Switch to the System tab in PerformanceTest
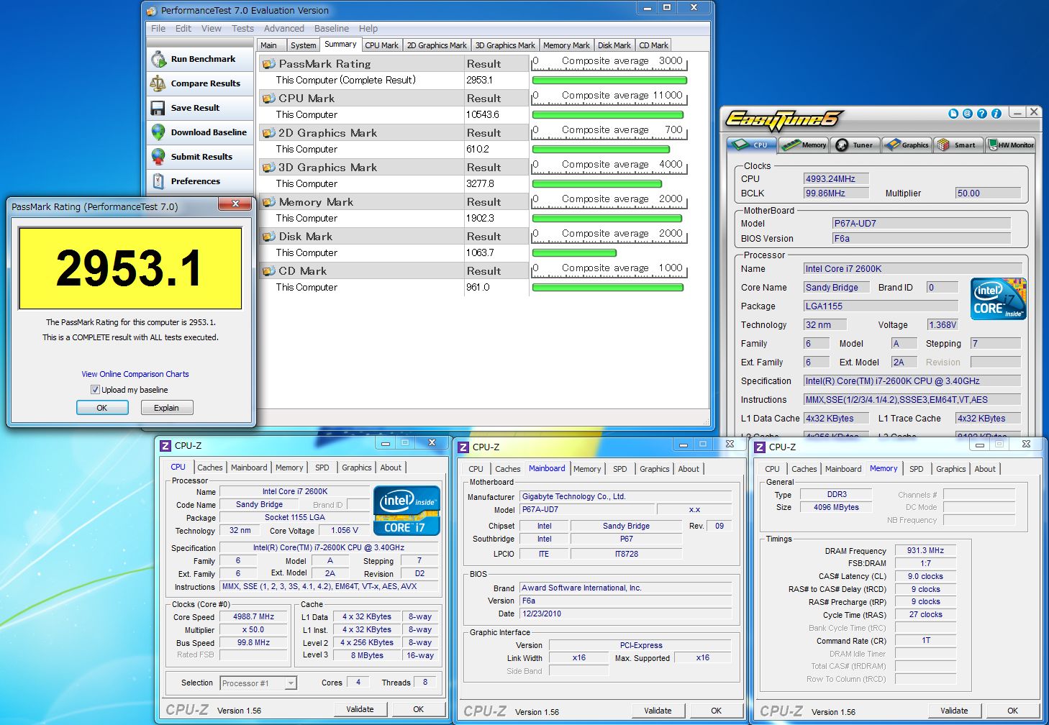The image size is (1049, 725). point(303,45)
